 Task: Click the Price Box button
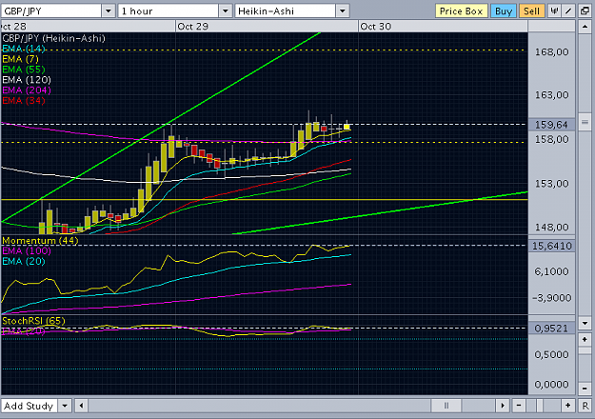point(461,11)
